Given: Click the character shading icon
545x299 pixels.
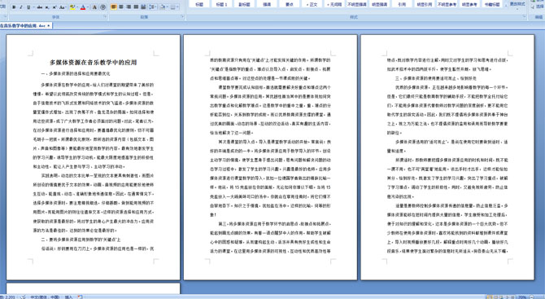Looking at the screenshot, I should (x=94, y=7).
